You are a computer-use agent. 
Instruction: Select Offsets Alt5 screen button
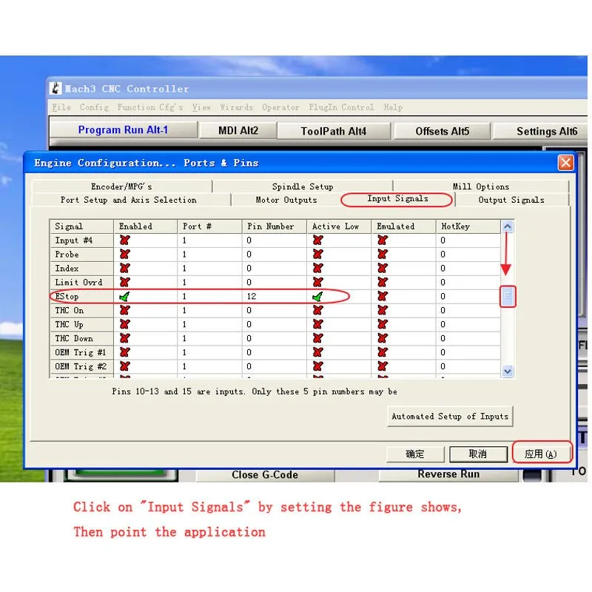pyautogui.click(x=442, y=132)
